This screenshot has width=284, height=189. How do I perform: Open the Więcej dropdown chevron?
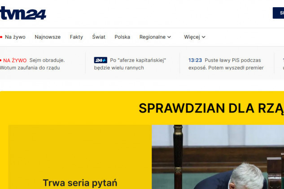(x=203, y=37)
